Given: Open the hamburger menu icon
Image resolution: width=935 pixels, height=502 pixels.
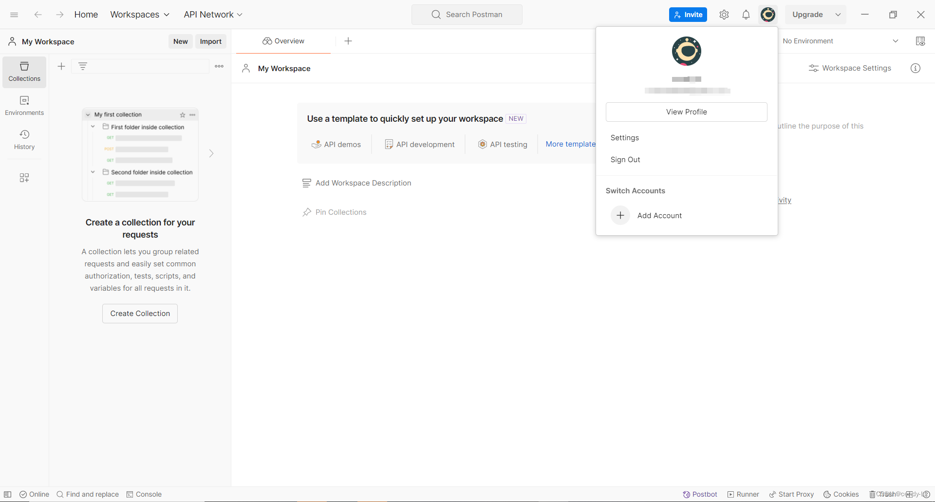Looking at the screenshot, I should tap(14, 15).
